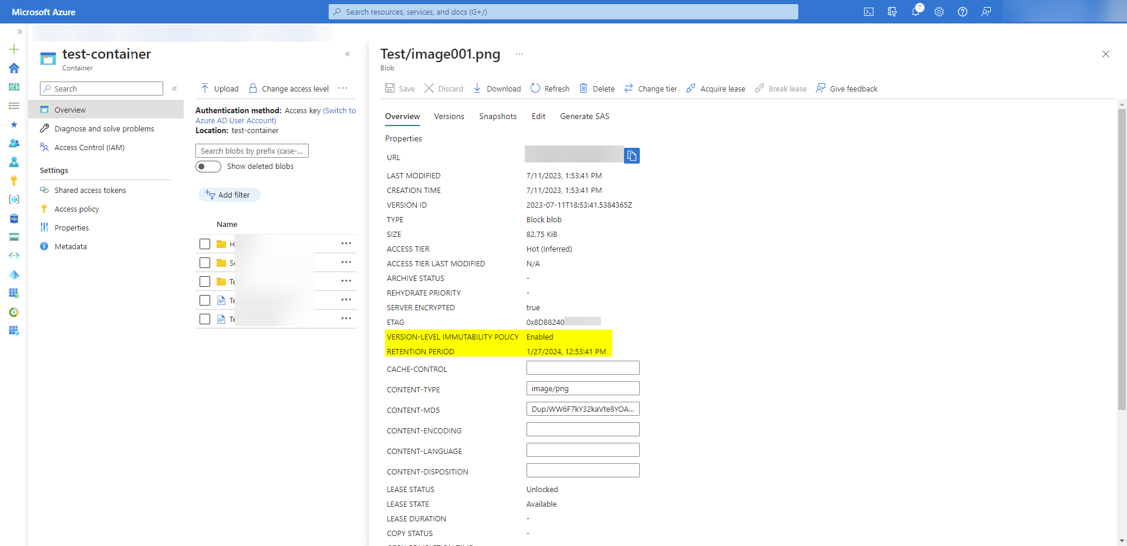Click the CACHE-CONTROL input field
1127x546 pixels.
click(x=583, y=368)
